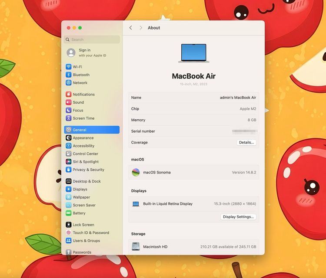326x278 pixels.
Task: Click Sign in with your Apple ID
Action: 92,52
